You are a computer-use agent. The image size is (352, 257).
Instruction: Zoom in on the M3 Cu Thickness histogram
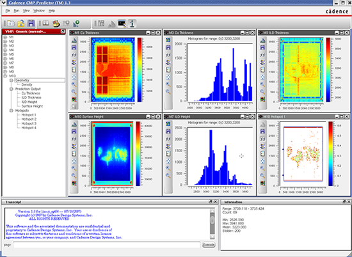coord(168,84)
